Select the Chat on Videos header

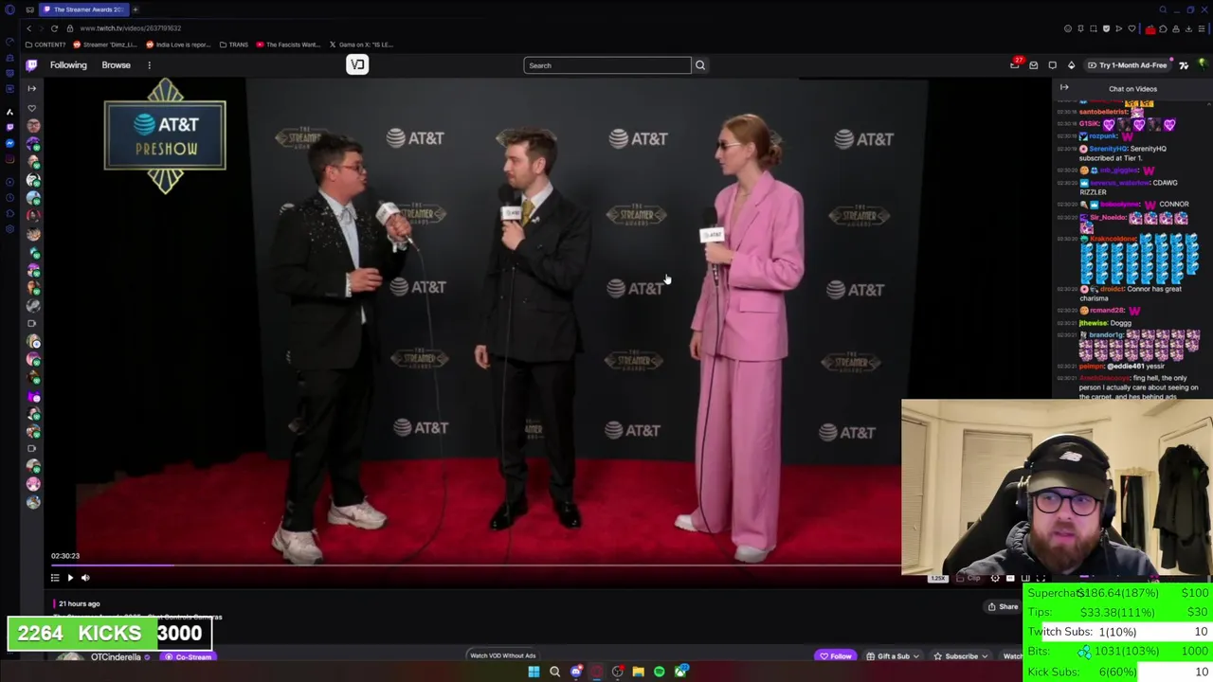[x=1132, y=89]
